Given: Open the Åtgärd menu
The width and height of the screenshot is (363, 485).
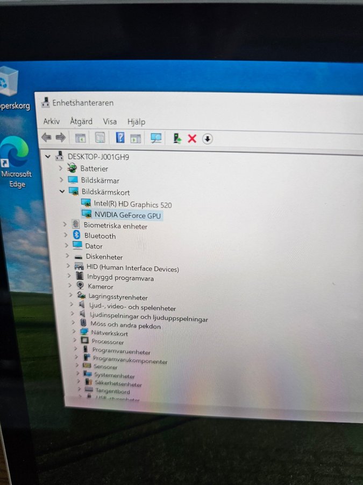Looking at the screenshot, I should click(x=81, y=121).
